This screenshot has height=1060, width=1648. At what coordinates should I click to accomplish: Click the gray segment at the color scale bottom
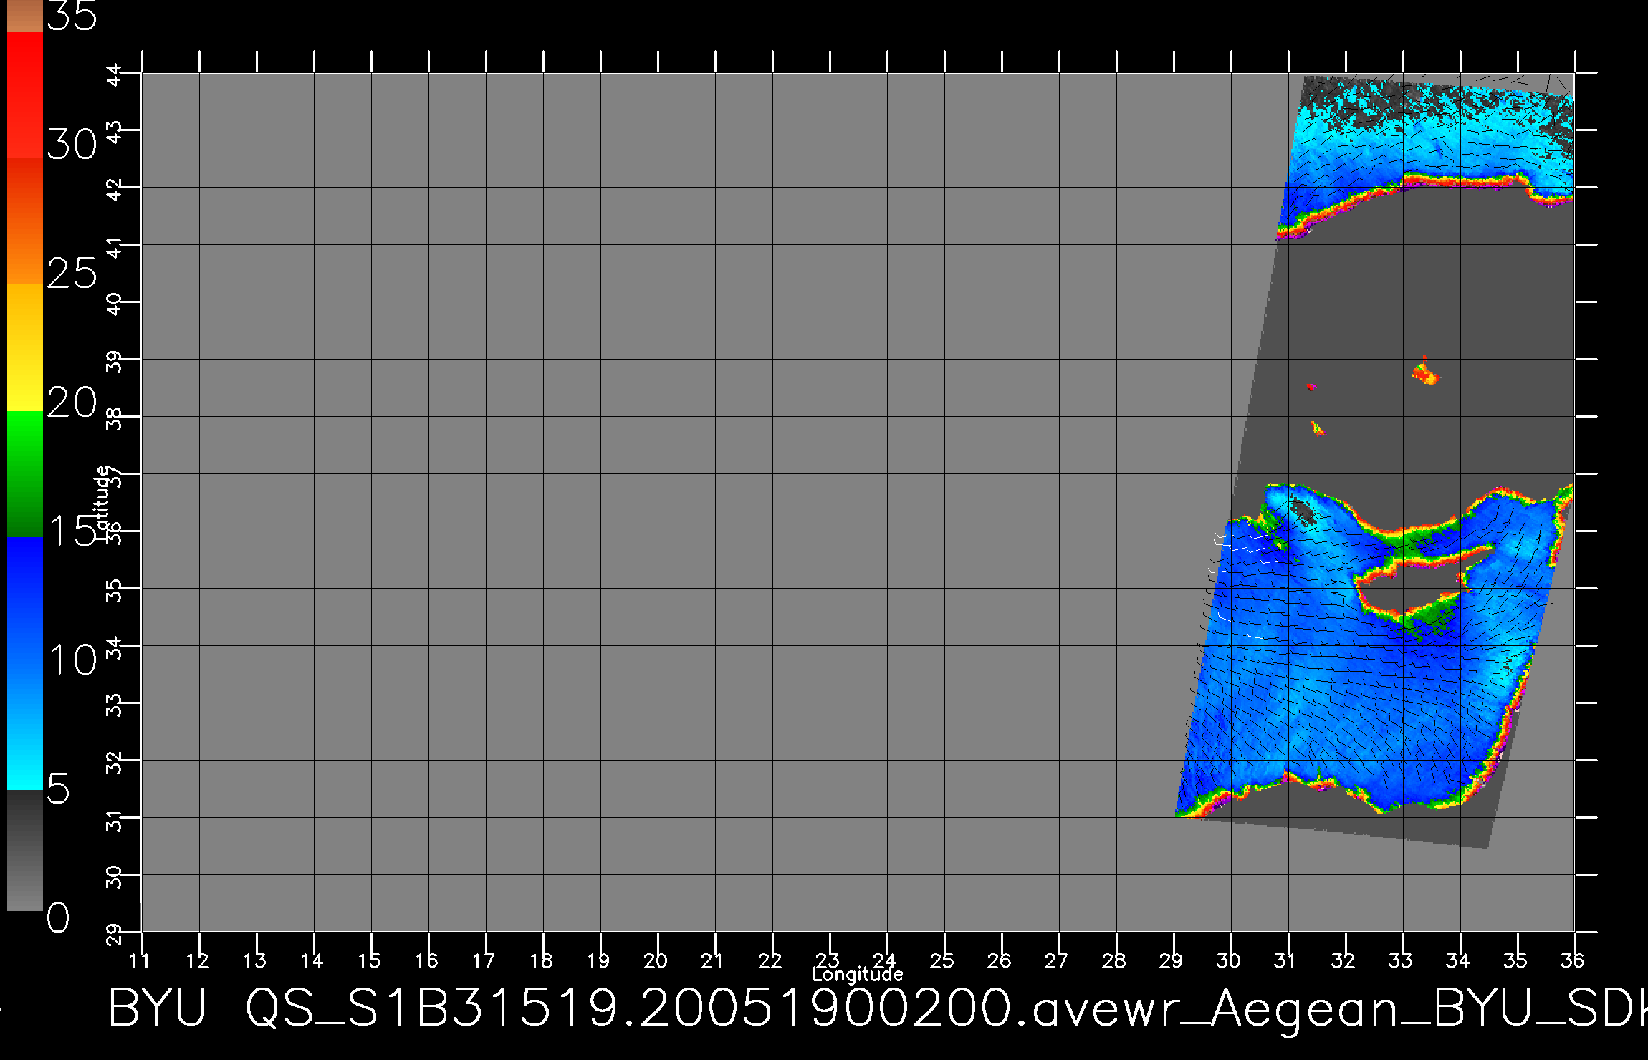click(x=24, y=850)
